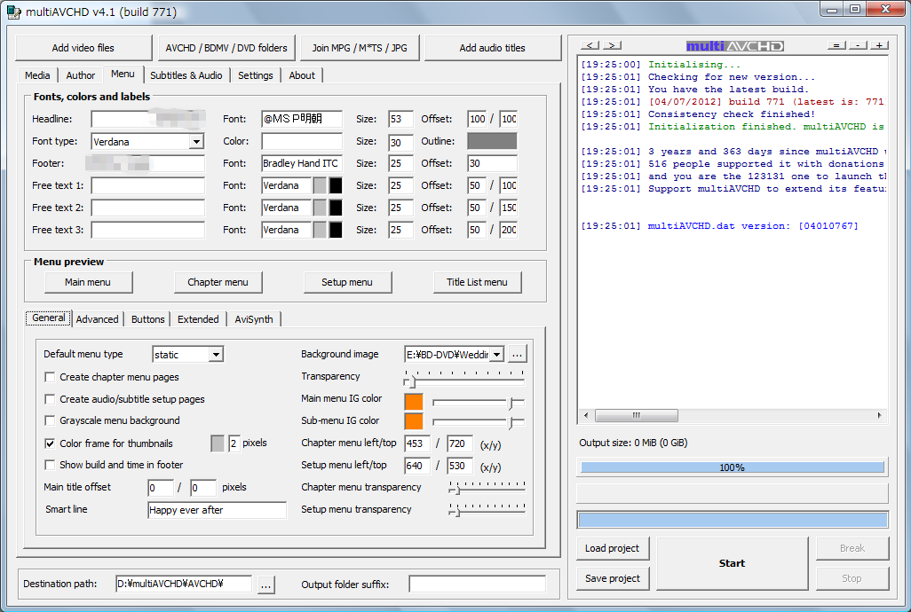Click the Chapter menu left x field

(417, 443)
